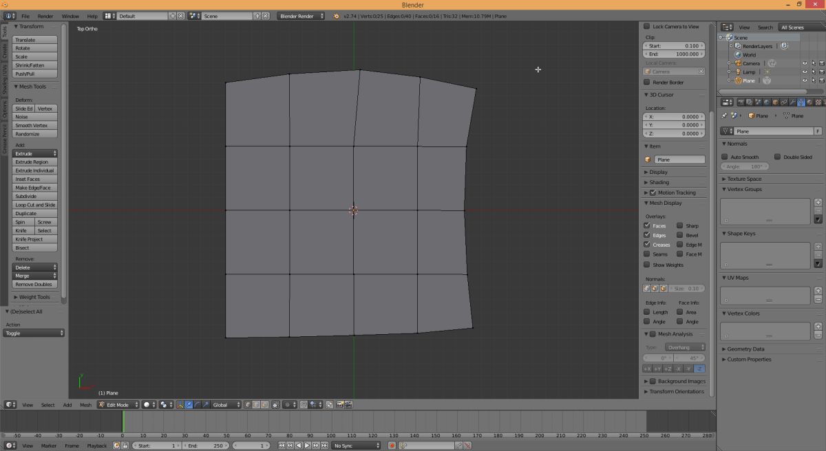Image resolution: width=826 pixels, height=451 pixels.
Task: Toggle the properties pin icon
Action: coord(723,115)
